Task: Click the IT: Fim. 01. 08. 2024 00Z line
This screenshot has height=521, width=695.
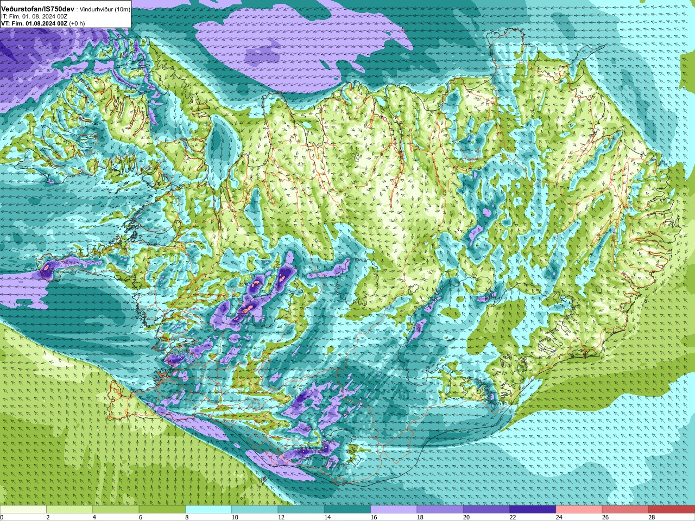Action: click(34, 17)
